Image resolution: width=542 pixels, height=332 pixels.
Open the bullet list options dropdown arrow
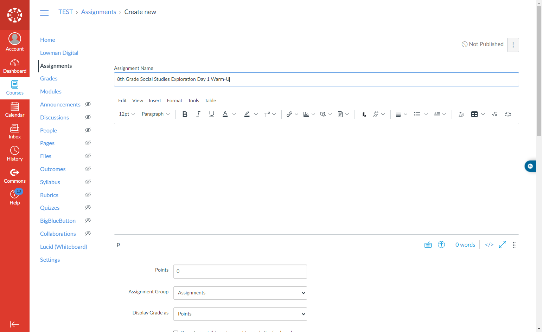click(x=426, y=114)
